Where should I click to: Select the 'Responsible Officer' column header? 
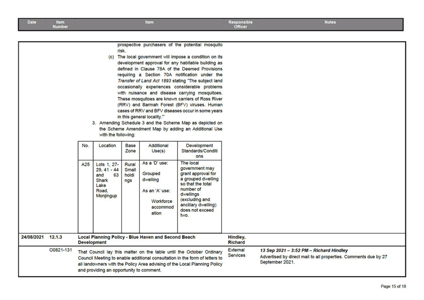tap(240, 24)
